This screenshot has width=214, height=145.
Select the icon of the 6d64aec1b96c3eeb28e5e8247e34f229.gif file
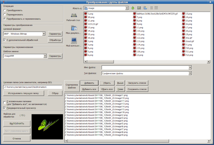coord(135,14)
